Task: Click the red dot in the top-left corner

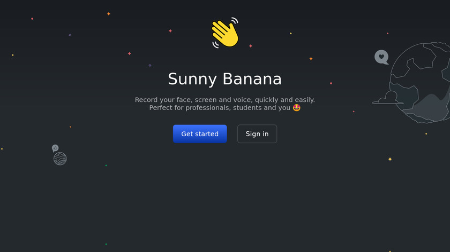Action: click(32, 19)
